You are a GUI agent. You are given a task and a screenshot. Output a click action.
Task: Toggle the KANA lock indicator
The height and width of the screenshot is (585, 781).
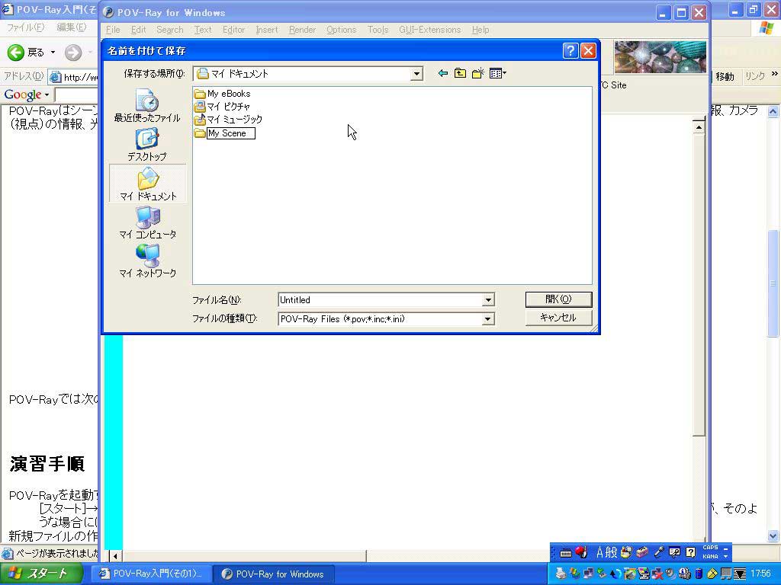[710, 557]
